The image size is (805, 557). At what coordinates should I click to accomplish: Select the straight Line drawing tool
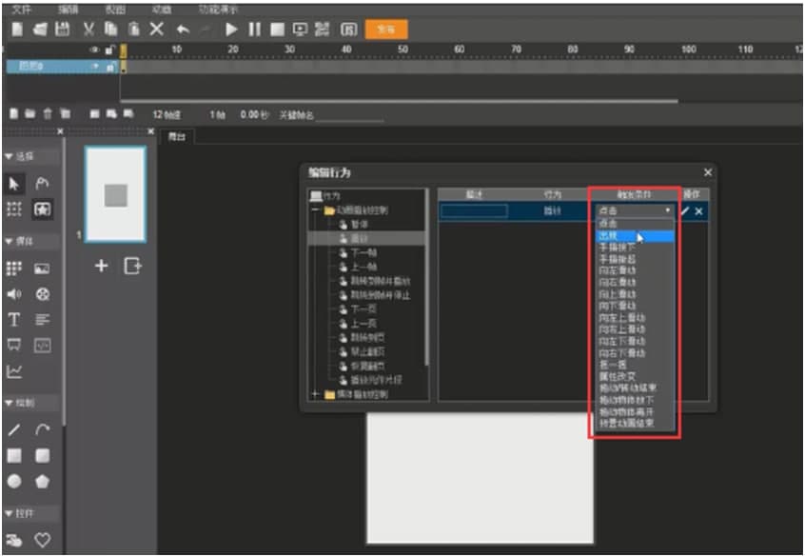(x=15, y=430)
